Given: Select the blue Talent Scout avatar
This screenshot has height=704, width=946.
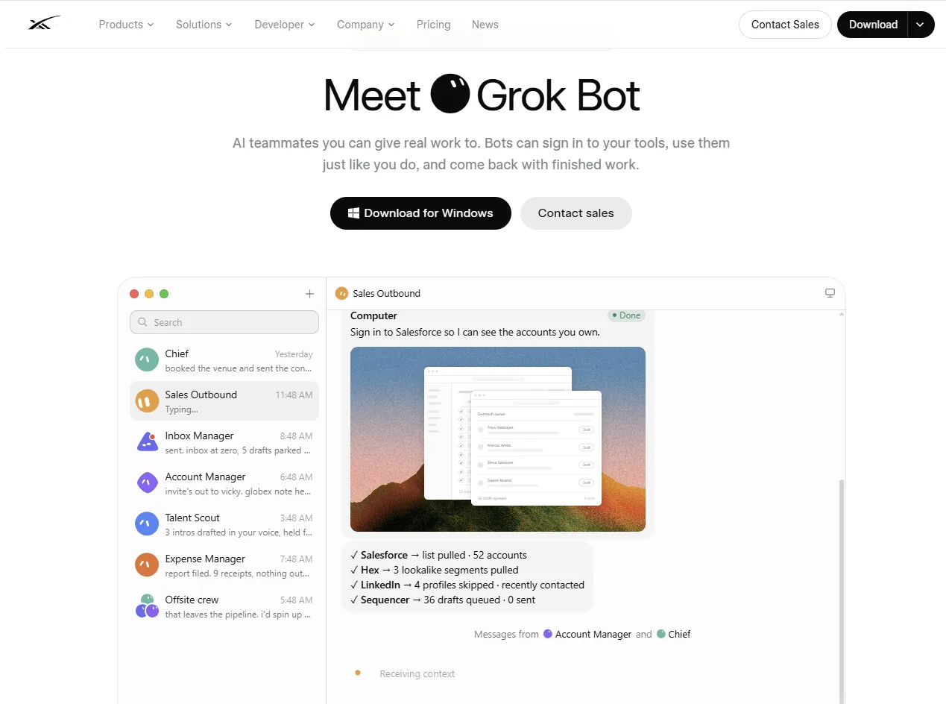Looking at the screenshot, I should point(147,524).
